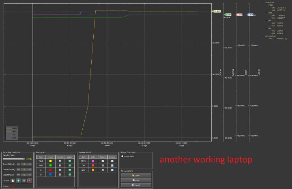Click the new recording document icon
The width and height of the screenshot is (292, 189).
(x=13, y=180)
